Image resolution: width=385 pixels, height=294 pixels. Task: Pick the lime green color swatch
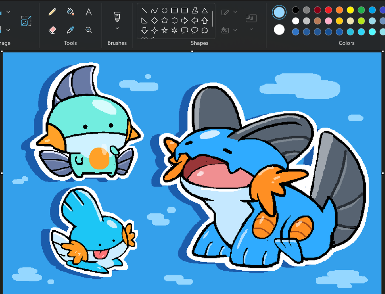(x=361, y=21)
